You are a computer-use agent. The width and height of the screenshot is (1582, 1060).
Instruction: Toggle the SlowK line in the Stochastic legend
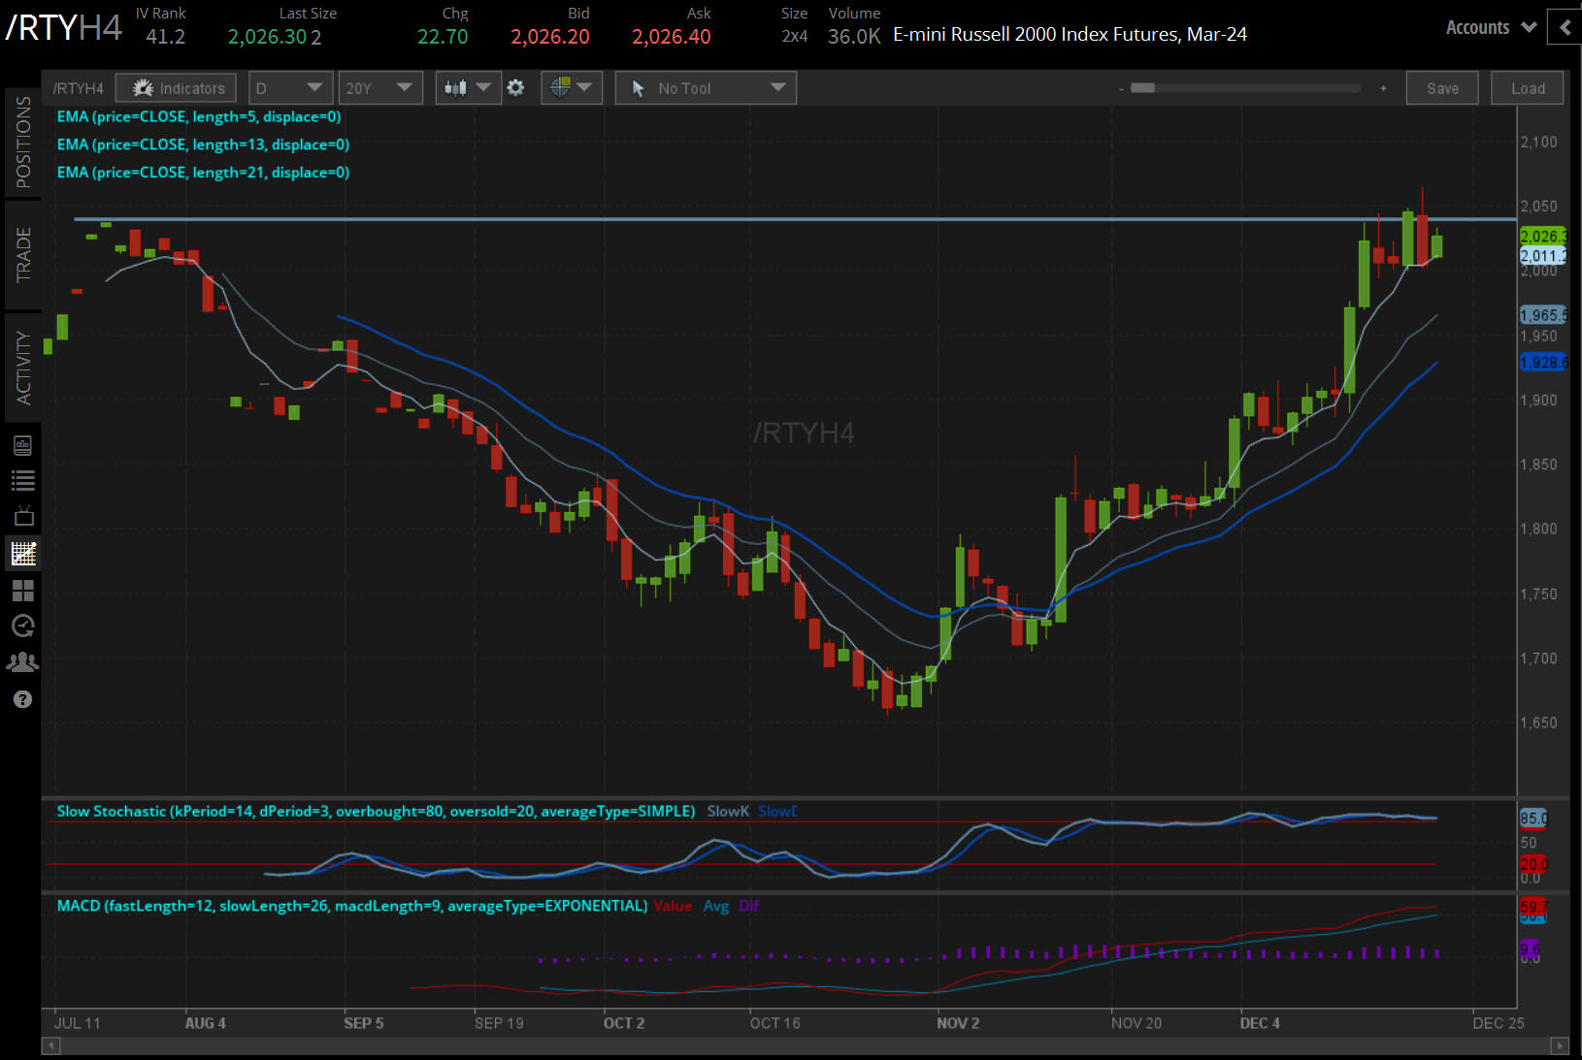click(727, 811)
